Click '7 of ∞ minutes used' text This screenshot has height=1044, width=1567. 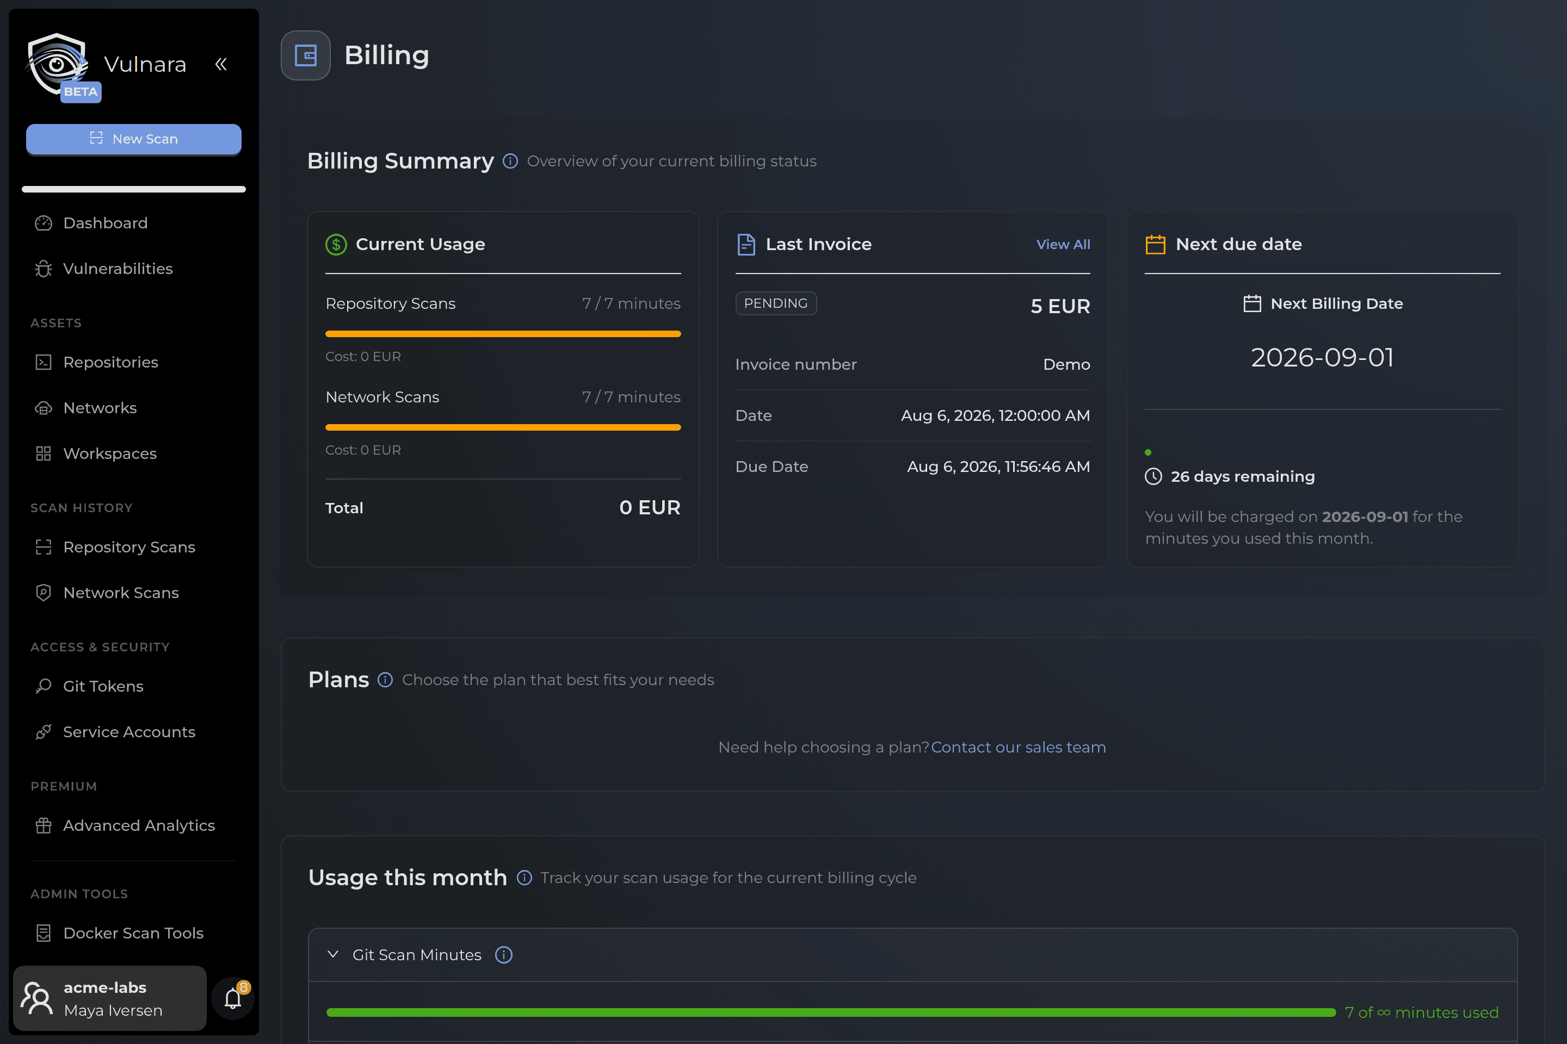1422,1012
